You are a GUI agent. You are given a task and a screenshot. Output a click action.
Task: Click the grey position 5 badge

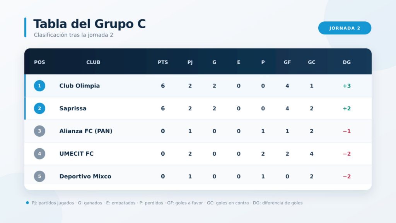tap(39, 176)
